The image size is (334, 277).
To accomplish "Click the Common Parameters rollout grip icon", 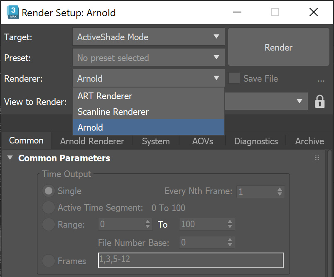I will [317, 158].
